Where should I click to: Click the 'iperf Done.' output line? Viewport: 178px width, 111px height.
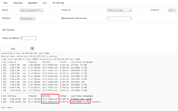(x=7, y=107)
